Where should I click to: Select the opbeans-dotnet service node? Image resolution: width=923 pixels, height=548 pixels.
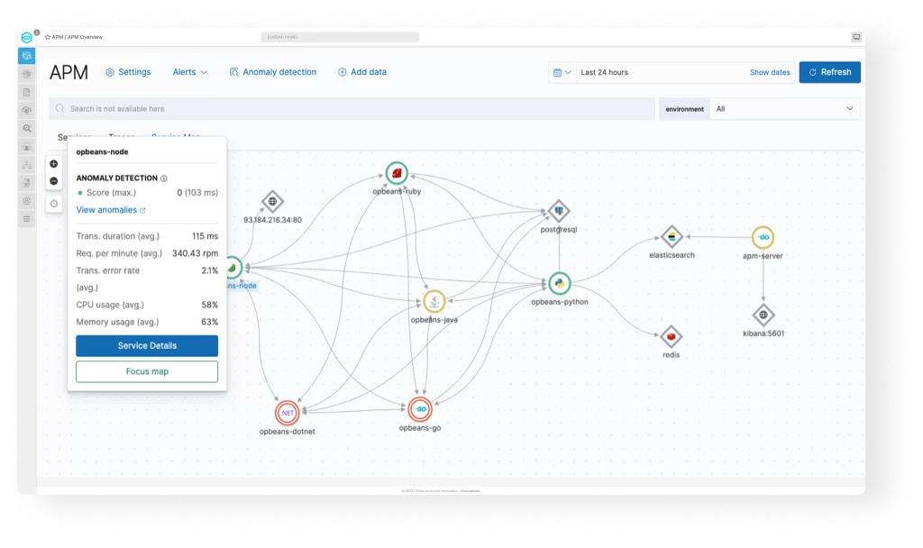(287, 413)
